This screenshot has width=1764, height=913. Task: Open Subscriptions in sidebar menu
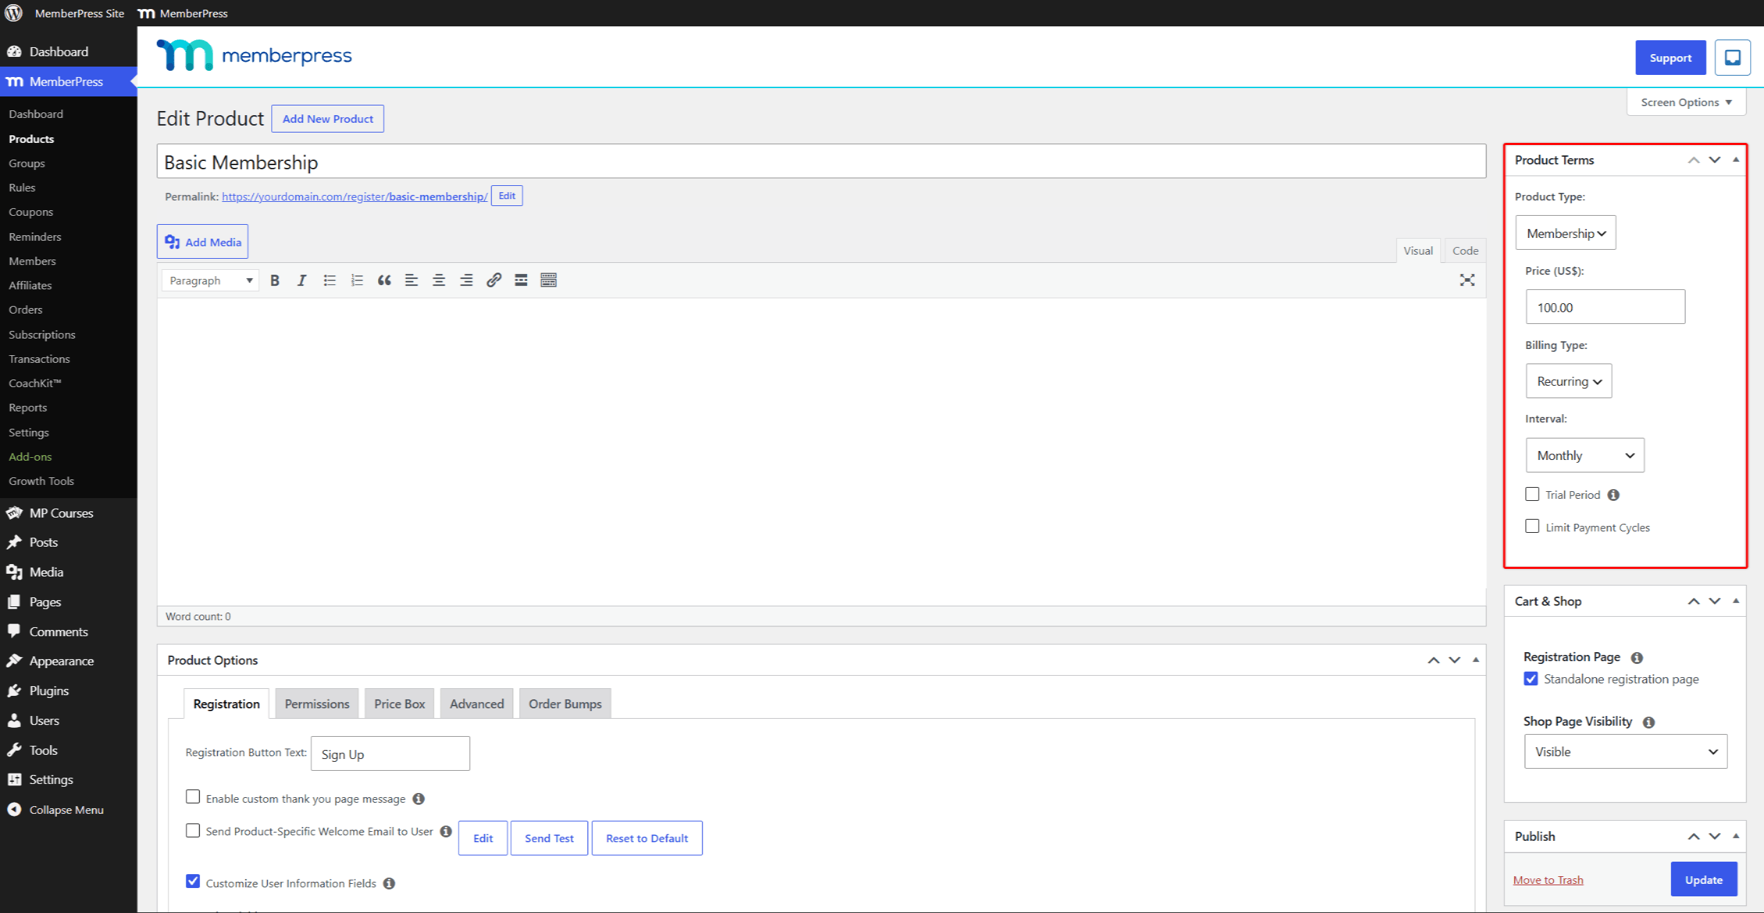(x=42, y=334)
